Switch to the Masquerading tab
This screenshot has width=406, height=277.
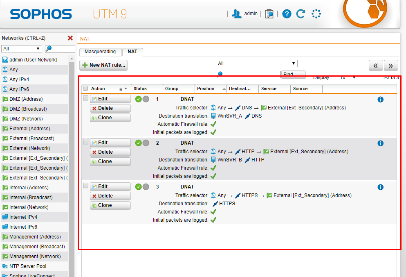point(100,52)
